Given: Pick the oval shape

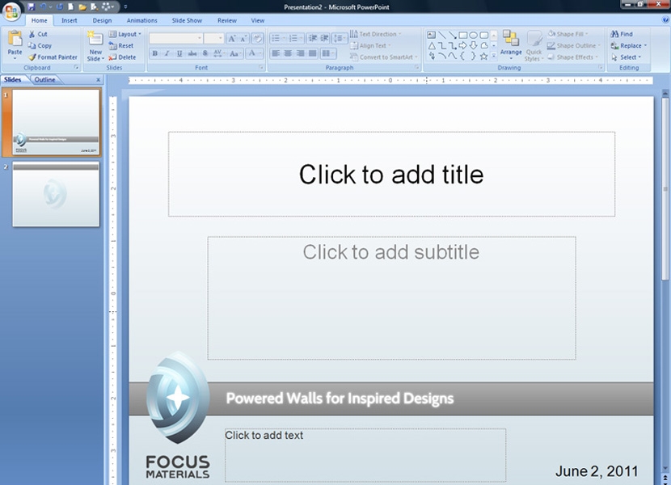Looking at the screenshot, I should 473,35.
